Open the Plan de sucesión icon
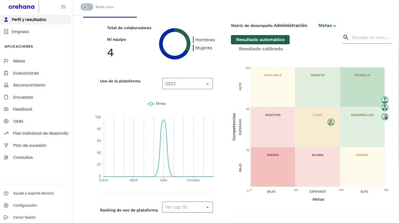This screenshot has width=399, height=223. (x=6, y=145)
